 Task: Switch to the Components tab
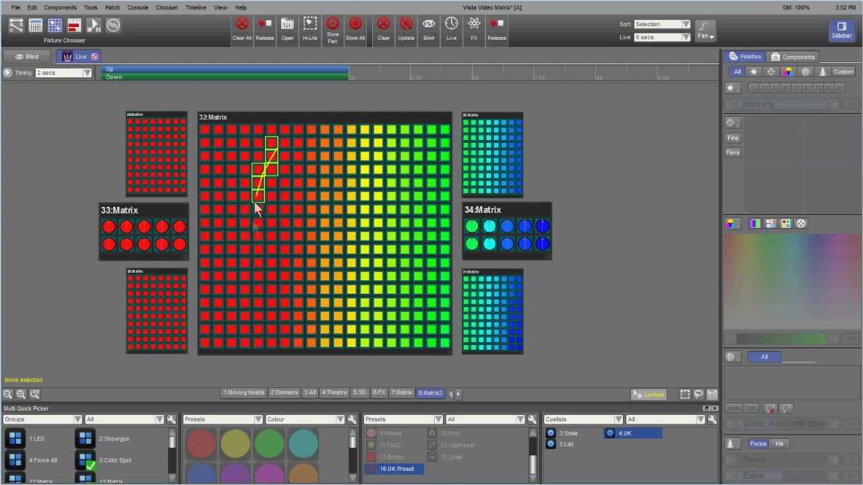point(793,57)
